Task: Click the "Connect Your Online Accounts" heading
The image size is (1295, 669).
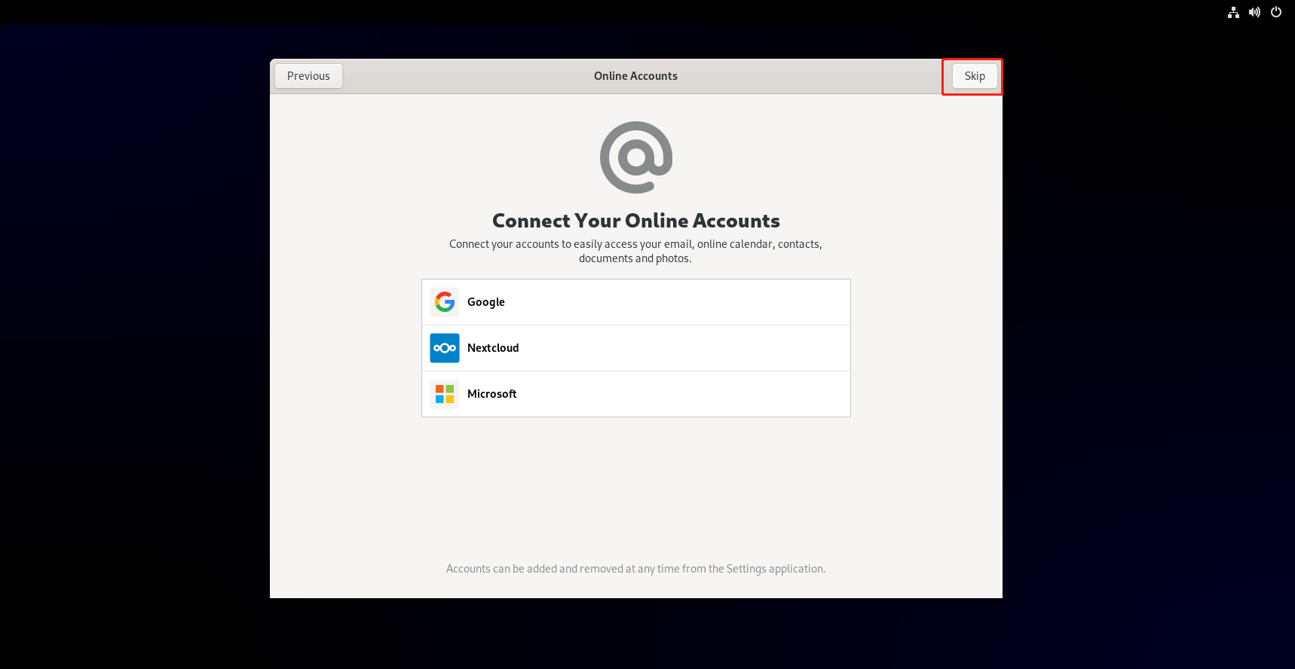Action: [636, 221]
